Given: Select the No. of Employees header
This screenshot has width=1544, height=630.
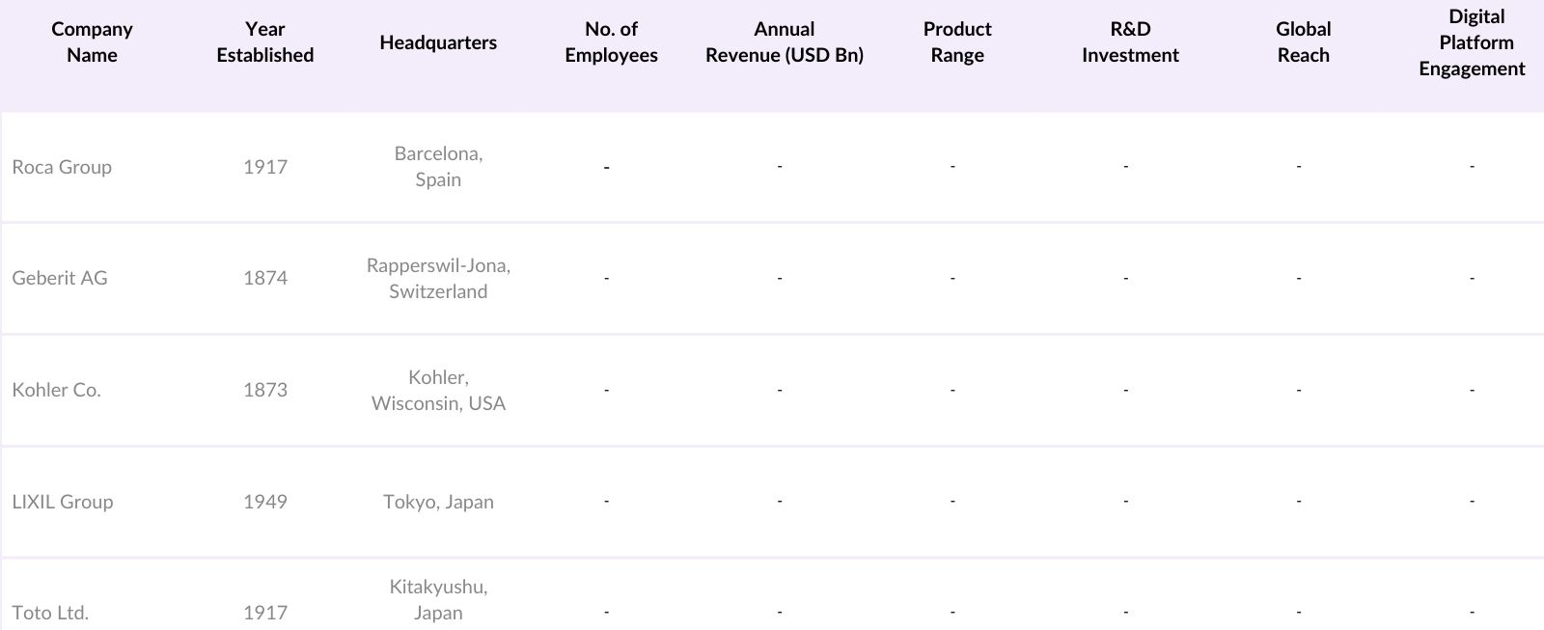Looking at the screenshot, I should pos(611,42).
